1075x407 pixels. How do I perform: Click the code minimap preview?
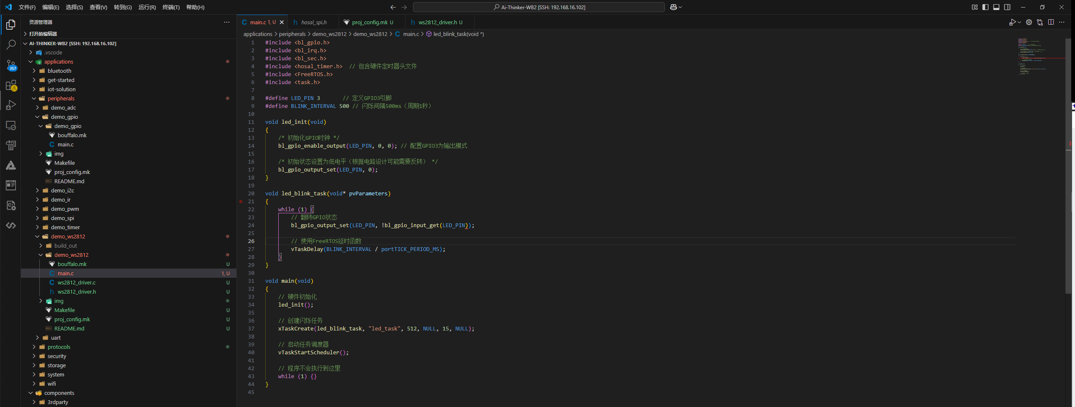pyautogui.click(x=1041, y=57)
